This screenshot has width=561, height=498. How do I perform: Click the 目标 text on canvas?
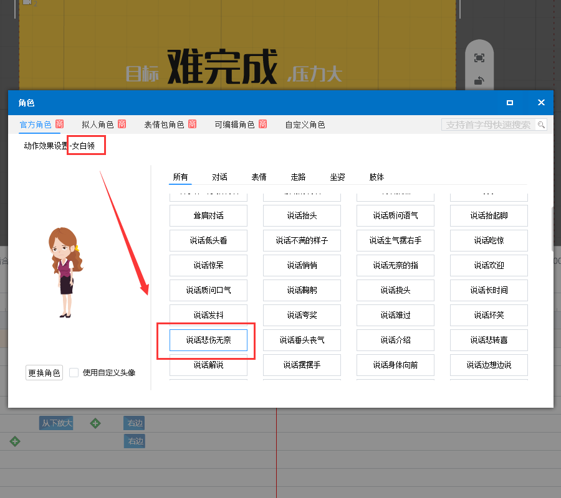[x=142, y=74]
